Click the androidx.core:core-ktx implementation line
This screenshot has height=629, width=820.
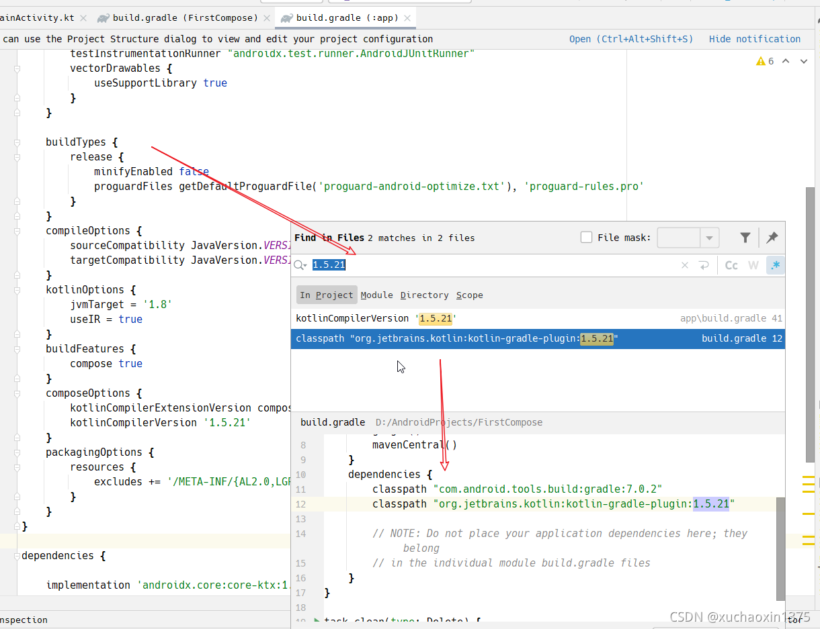168,585
